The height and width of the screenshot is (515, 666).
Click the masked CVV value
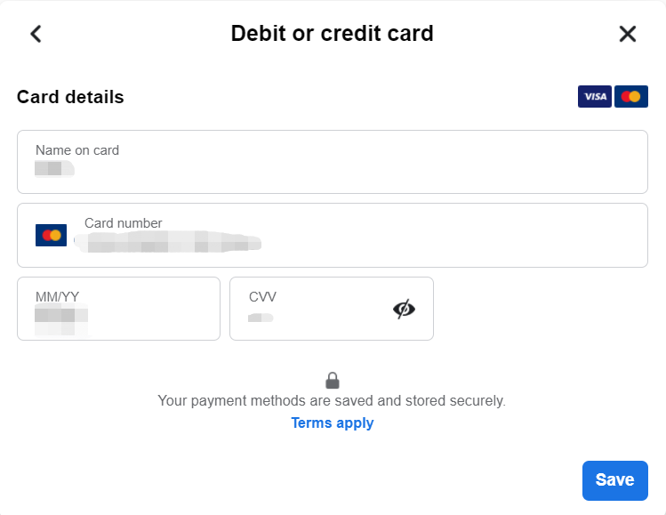coord(261,318)
